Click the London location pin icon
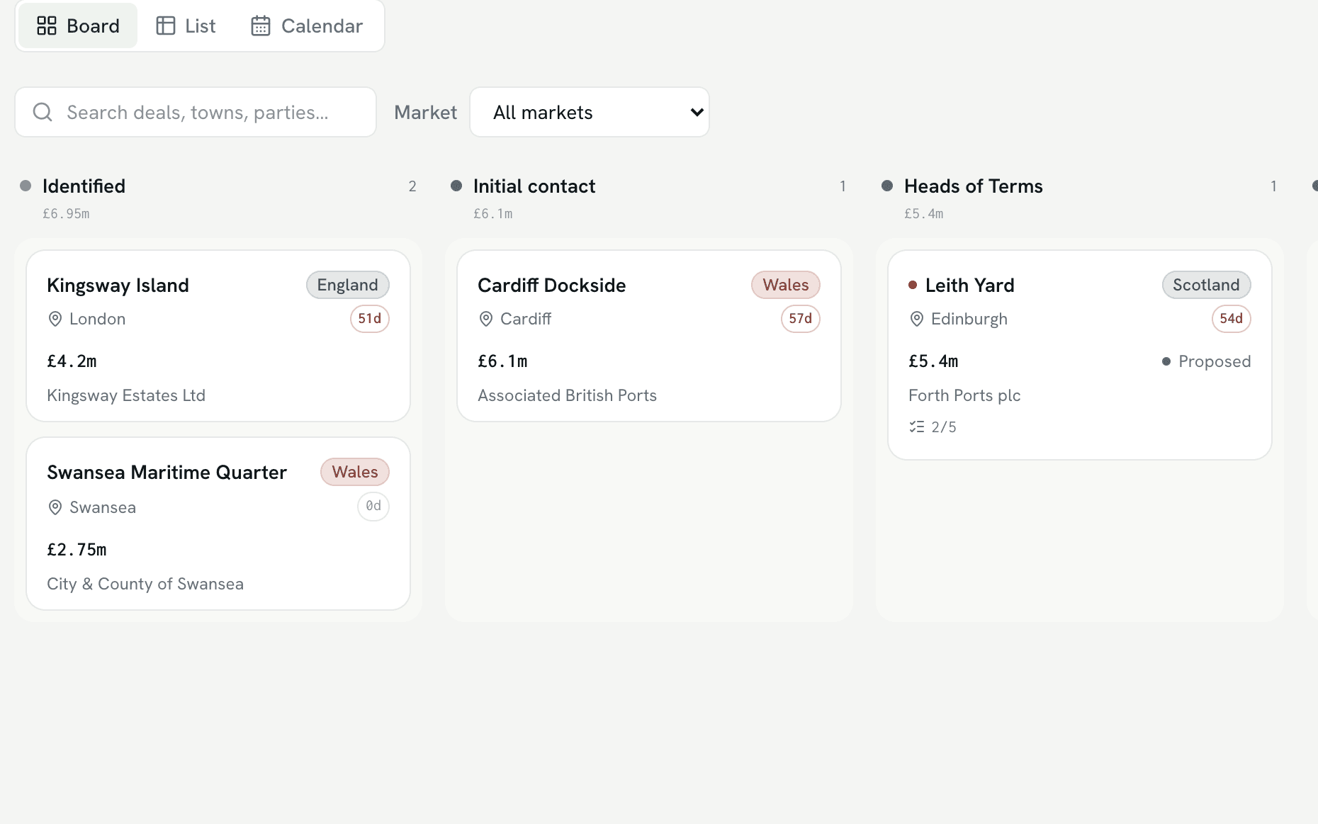Viewport: 1318px width, 824px height. (x=55, y=319)
